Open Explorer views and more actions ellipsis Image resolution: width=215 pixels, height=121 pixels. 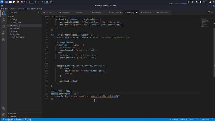pyautogui.click(x=38, y=12)
